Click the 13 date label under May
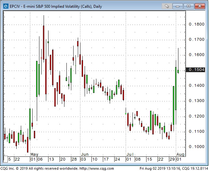The height and width of the screenshot is (171, 209). (51, 159)
